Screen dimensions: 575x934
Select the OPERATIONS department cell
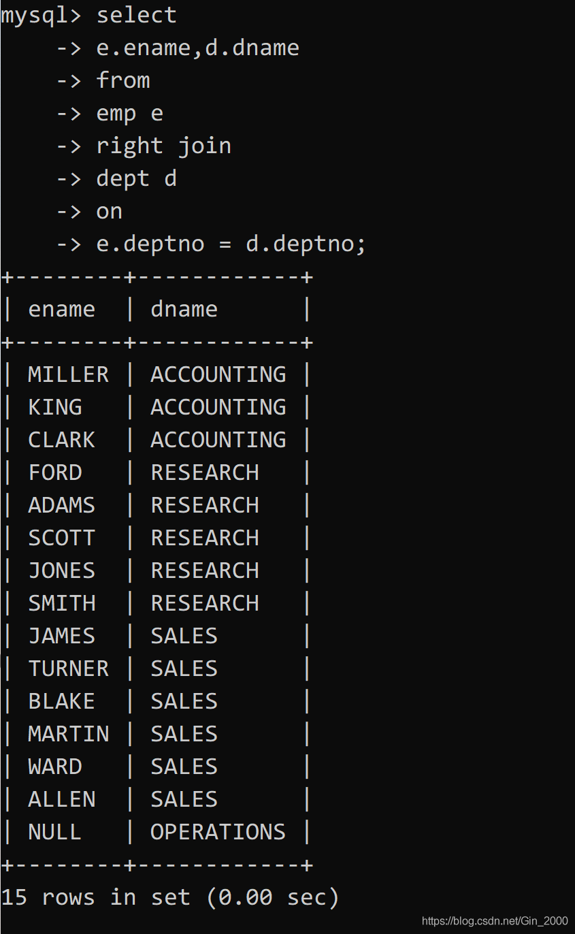[x=218, y=832]
